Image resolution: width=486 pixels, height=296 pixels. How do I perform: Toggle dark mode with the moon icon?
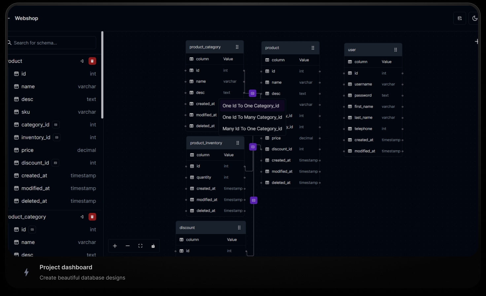pos(475,18)
